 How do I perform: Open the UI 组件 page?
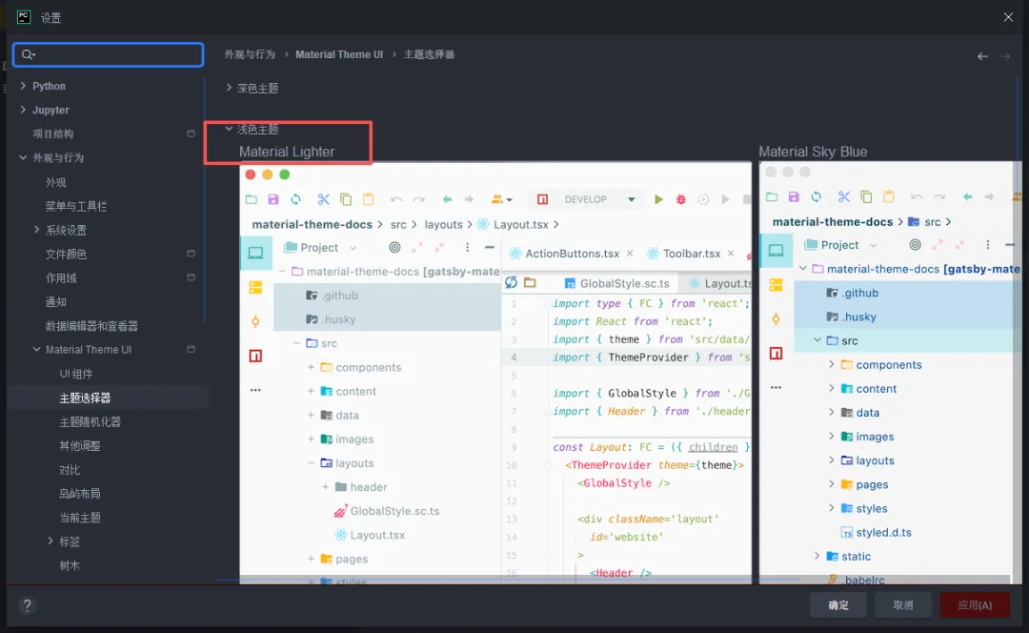(x=76, y=374)
